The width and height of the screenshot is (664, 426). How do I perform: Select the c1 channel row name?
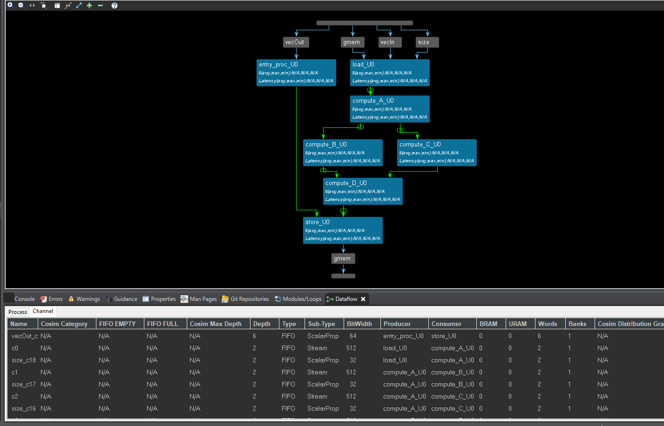pos(14,372)
